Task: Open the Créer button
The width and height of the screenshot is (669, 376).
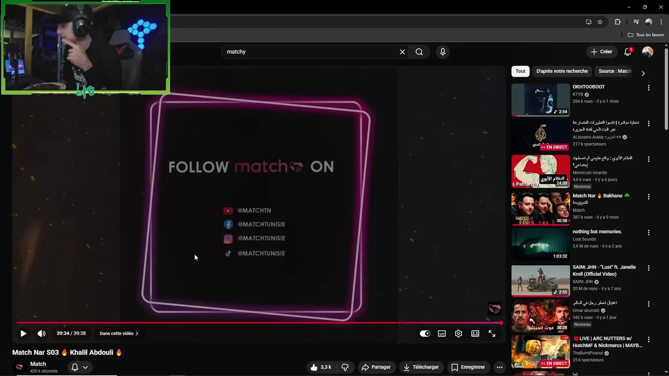Action: coord(602,52)
